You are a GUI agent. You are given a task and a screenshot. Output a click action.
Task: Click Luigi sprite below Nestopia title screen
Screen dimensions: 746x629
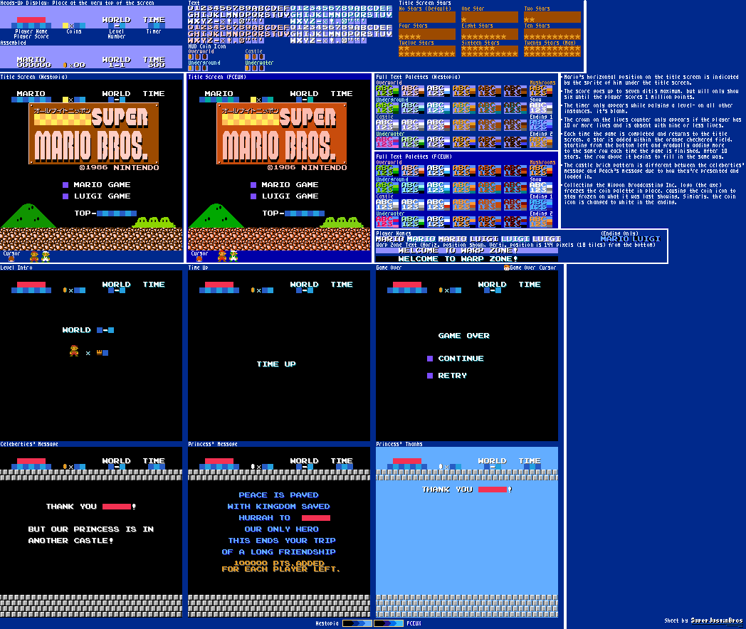pyautogui.click(x=46, y=257)
